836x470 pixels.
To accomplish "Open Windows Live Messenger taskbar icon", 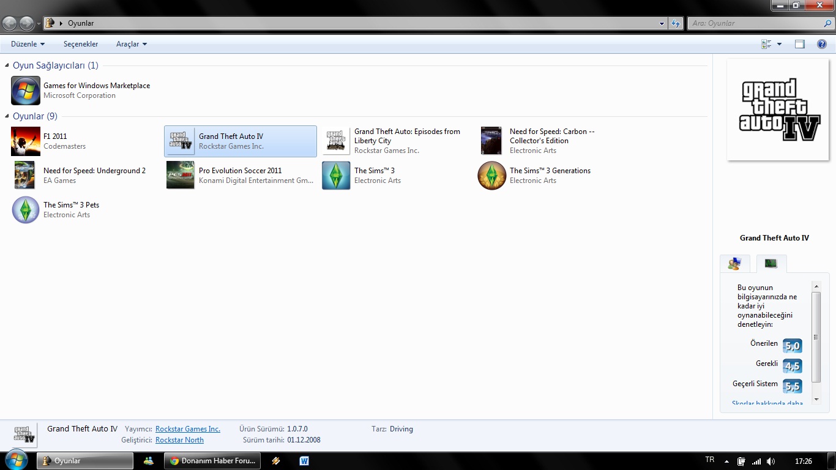I will pos(149,461).
